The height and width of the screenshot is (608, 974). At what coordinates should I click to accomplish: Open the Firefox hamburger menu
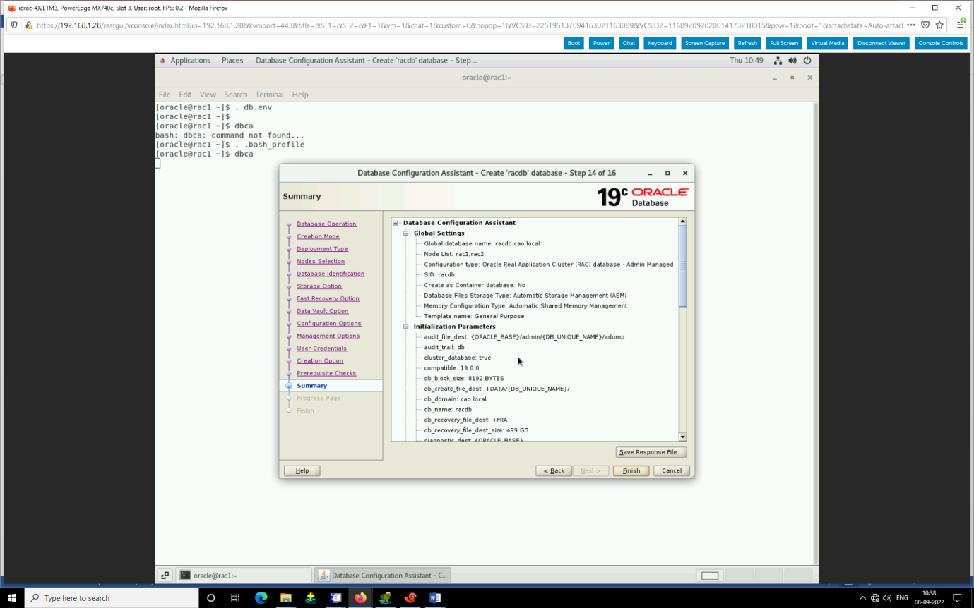click(961, 25)
